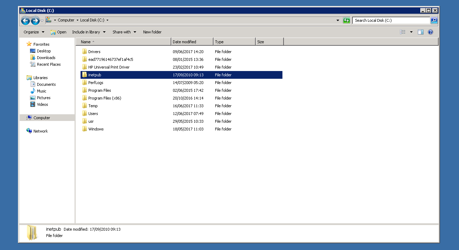The height and width of the screenshot is (250, 459).
Task: Sort by Date modified column header
Action: (x=192, y=42)
